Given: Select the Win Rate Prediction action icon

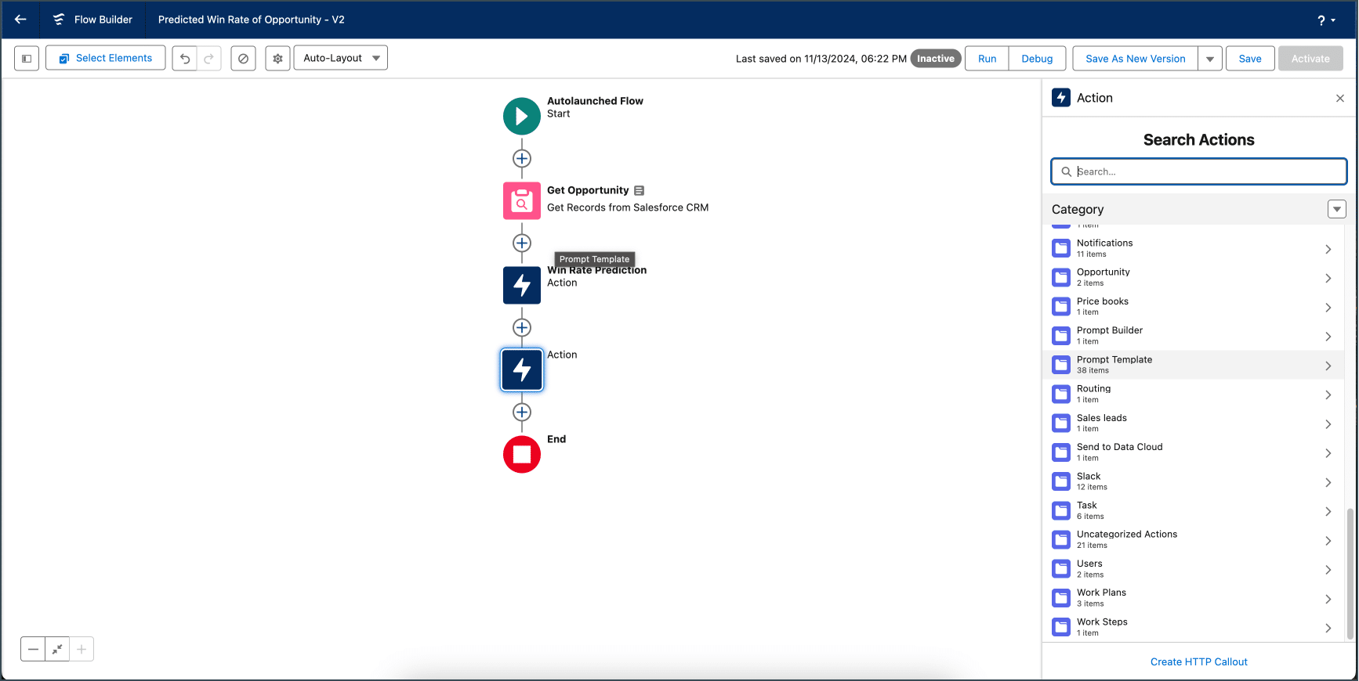Looking at the screenshot, I should (x=522, y=285).
